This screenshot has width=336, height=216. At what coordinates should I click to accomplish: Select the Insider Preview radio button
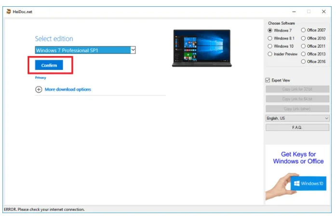[x=270, y=54]
